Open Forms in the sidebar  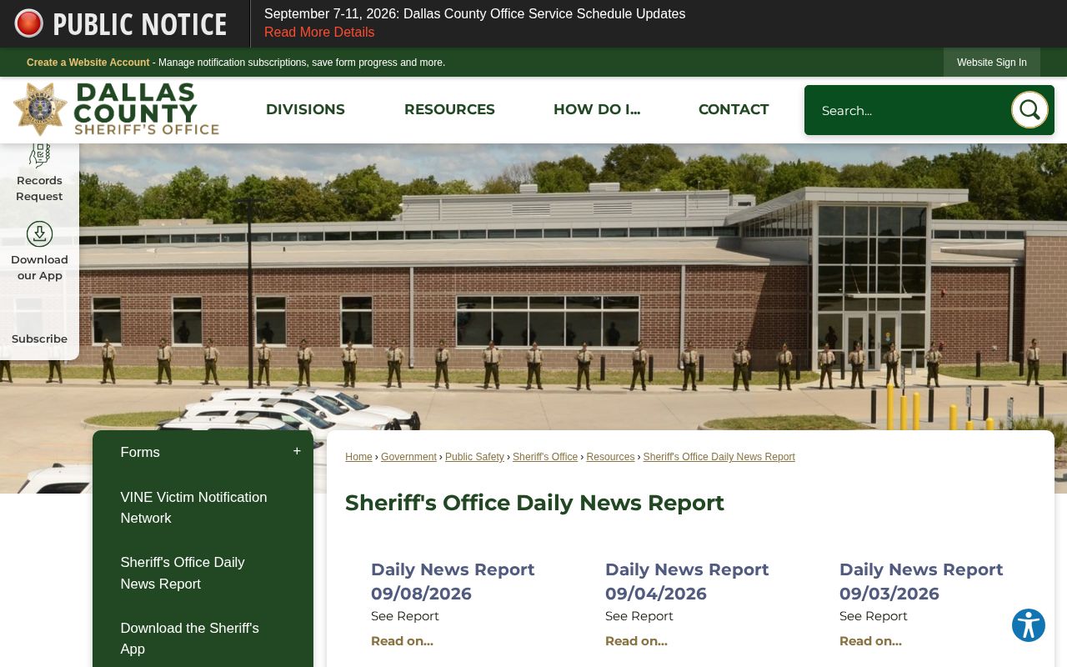click(140, 452)
